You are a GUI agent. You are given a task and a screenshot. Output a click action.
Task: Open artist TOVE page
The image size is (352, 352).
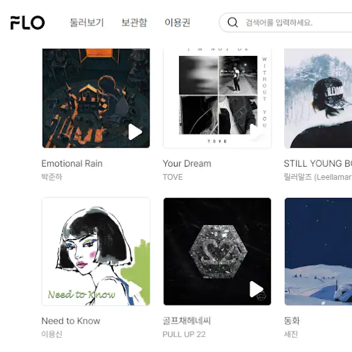tap(173, 177)
